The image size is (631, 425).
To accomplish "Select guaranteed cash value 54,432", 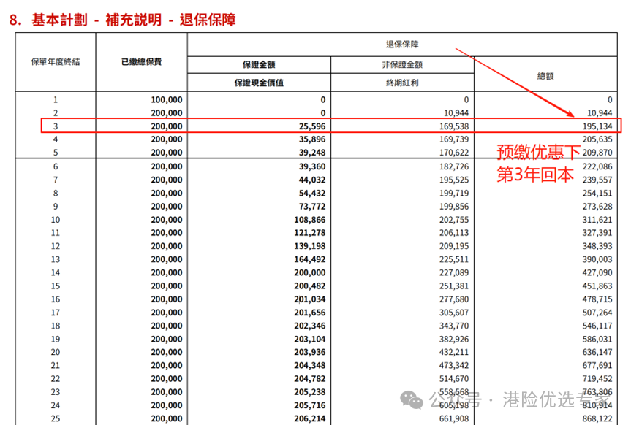I will pos(312,193).
